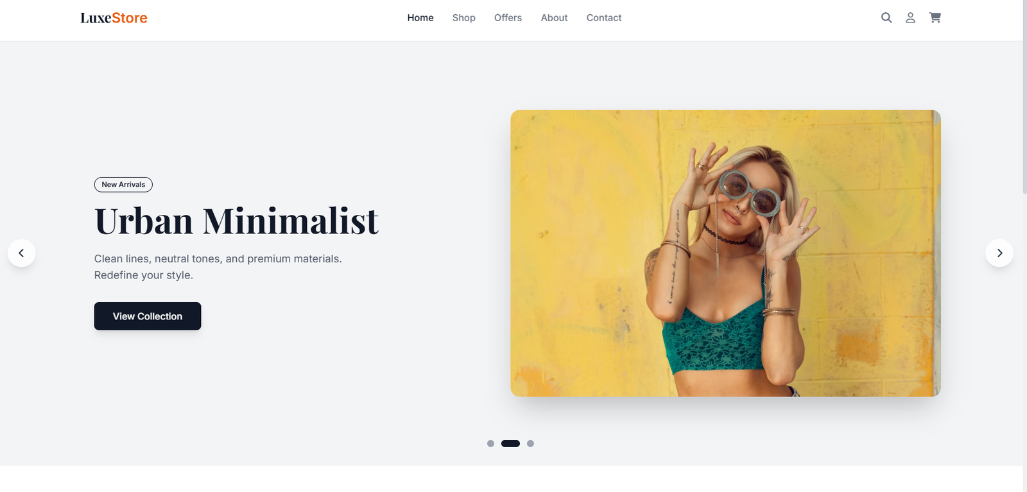1027x492 pixels.
Task: Open the search icon in header
Action: (x=886, y=18)
